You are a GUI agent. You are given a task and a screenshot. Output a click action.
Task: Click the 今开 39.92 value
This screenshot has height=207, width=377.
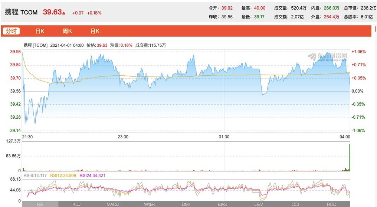[227, 8]
